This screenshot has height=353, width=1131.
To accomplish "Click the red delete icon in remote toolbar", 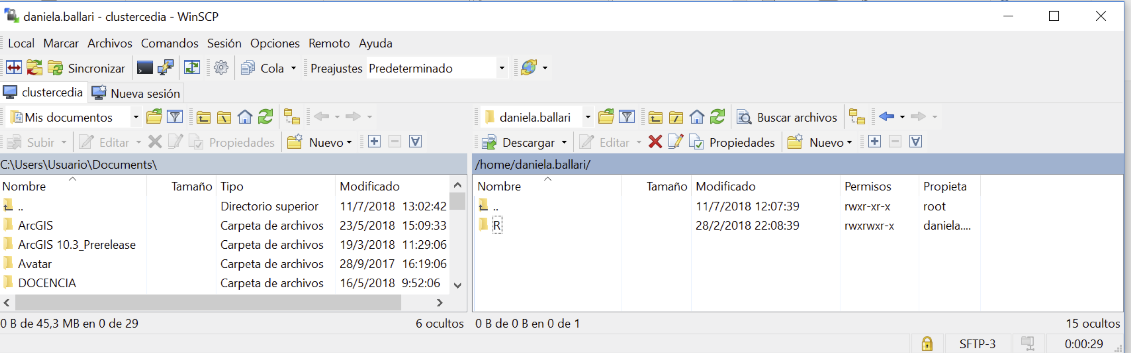I will pos(655,142).
